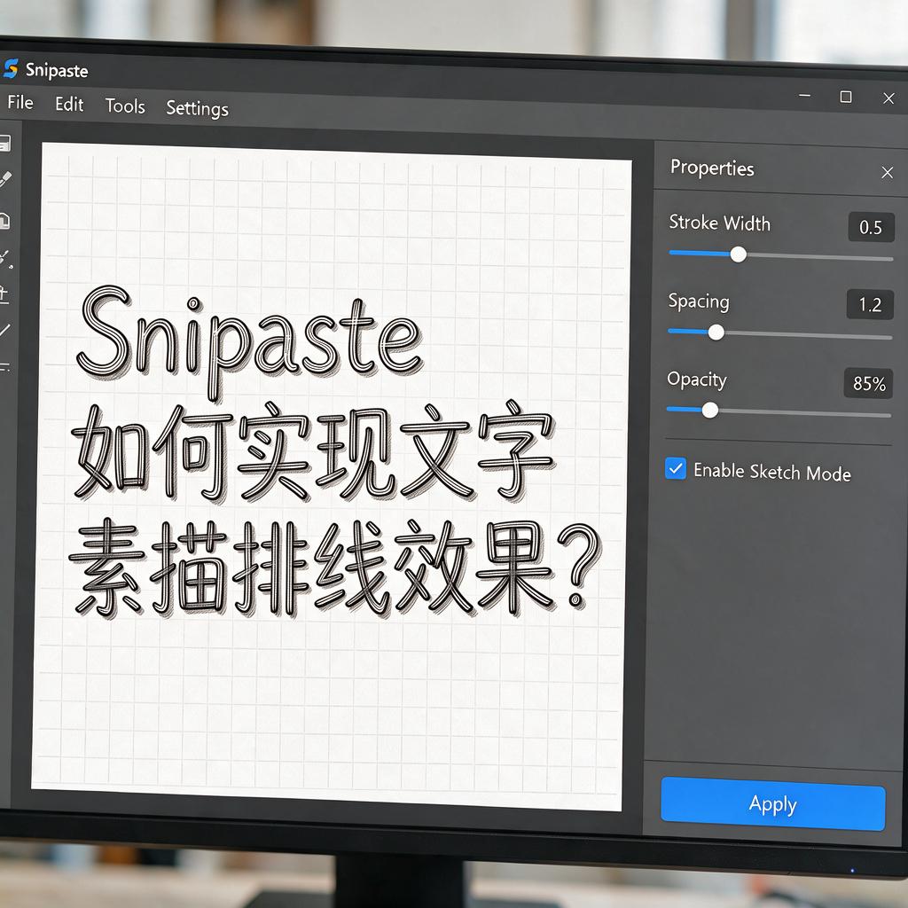Close the Properties panel
908x908 pixels.
point(887,173)
